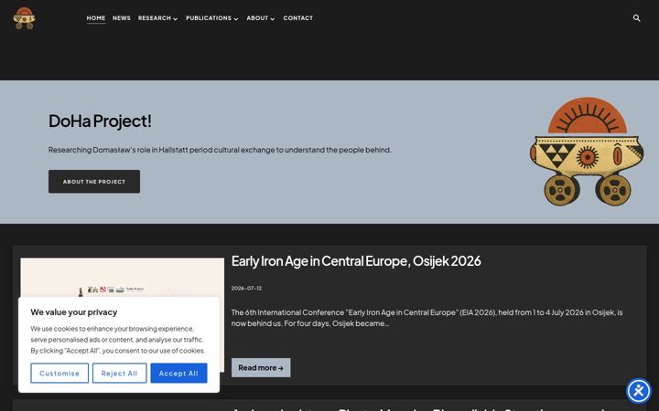Click the article date 2026-07-12

pyautogui.click(x=246, y=288)
